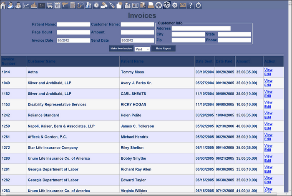Open the shopping cart icon

pyautogui.click(x=50, y=5)
